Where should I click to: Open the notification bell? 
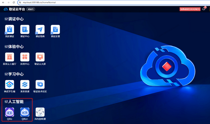click(204, 9)
